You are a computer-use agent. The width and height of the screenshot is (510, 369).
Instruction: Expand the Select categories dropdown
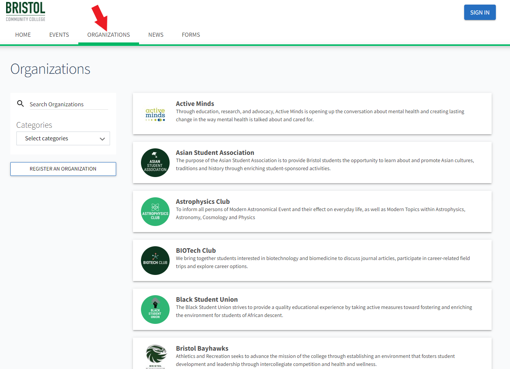(x=63, y=138)
